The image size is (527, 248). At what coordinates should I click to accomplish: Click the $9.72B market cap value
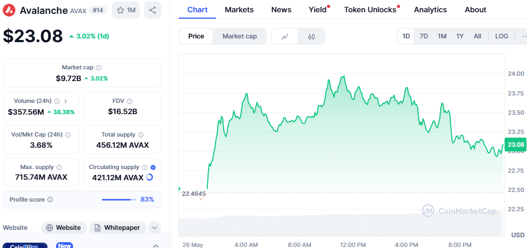coord(69,78)
